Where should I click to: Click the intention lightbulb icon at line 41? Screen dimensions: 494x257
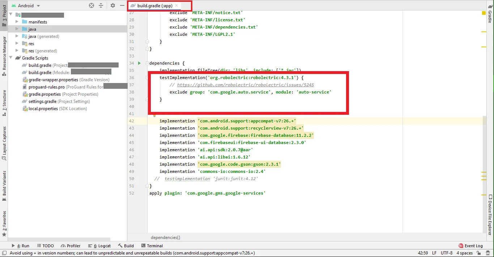[x=154, y=116]
